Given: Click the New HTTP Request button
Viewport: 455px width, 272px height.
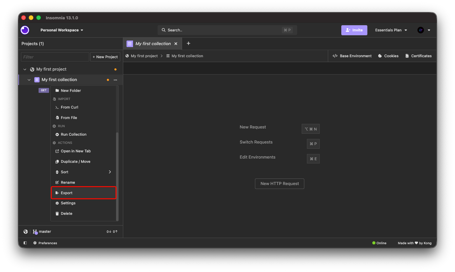Looking at the screenshot, I should pyautogui.click(x=279, y=184).
